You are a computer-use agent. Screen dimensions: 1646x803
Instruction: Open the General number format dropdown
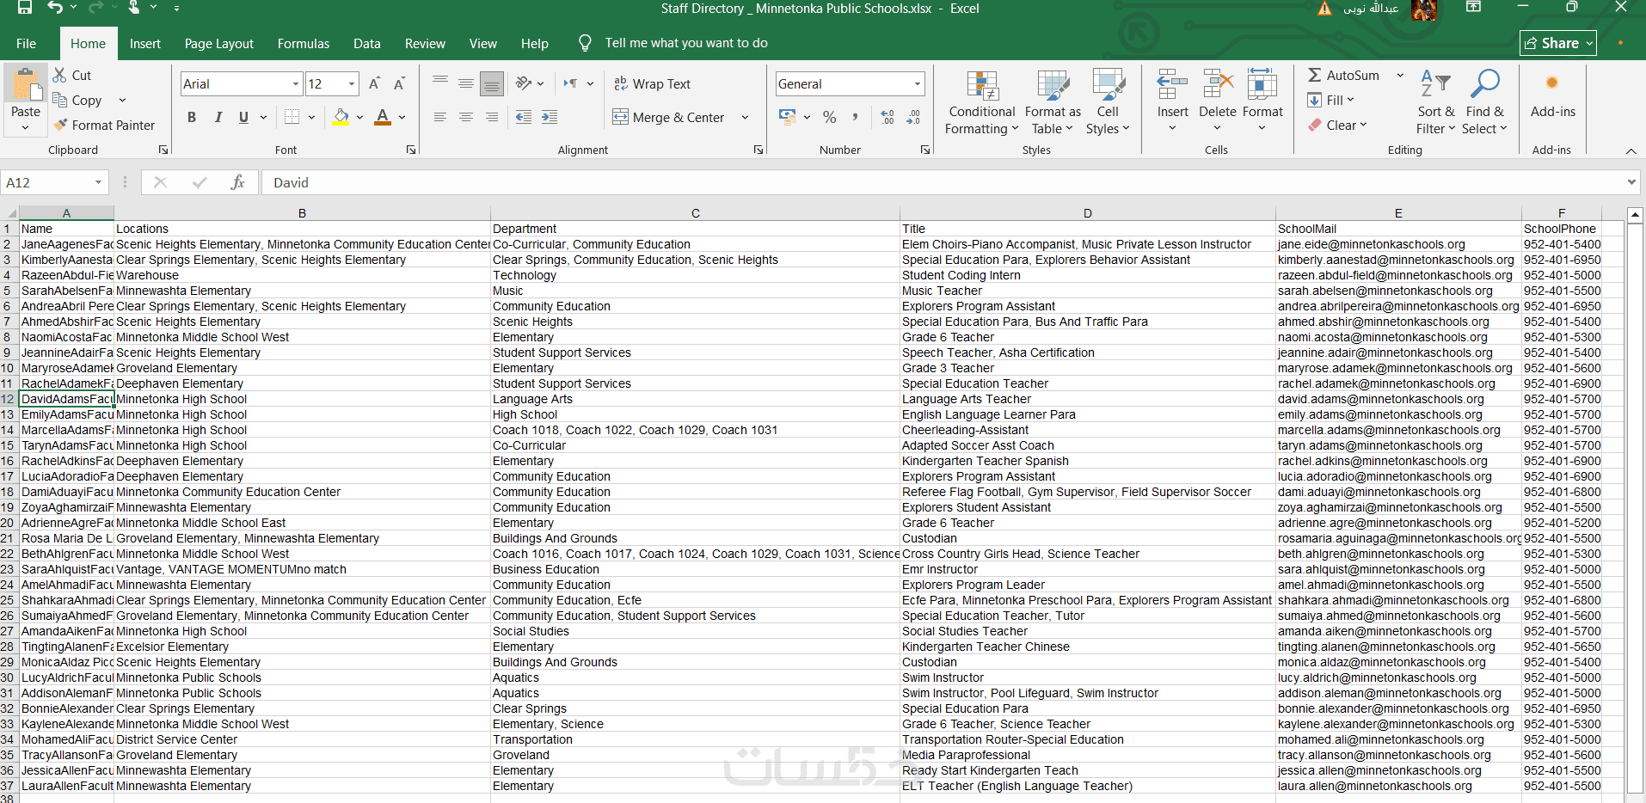pos(918,84)
